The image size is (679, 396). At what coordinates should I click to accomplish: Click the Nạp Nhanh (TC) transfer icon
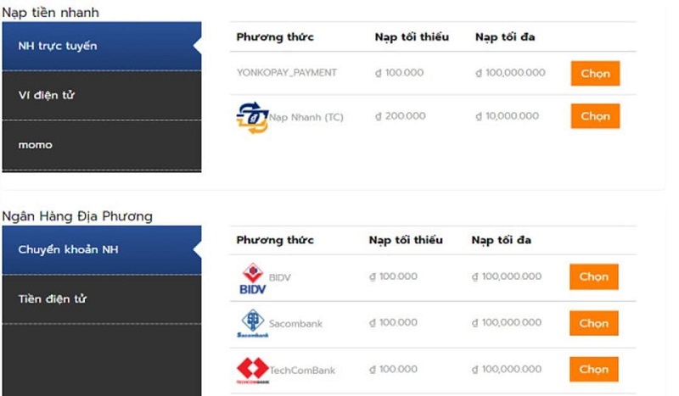point(252,117)
